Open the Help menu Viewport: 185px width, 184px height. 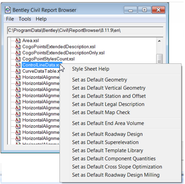click(x=41, y=19)
